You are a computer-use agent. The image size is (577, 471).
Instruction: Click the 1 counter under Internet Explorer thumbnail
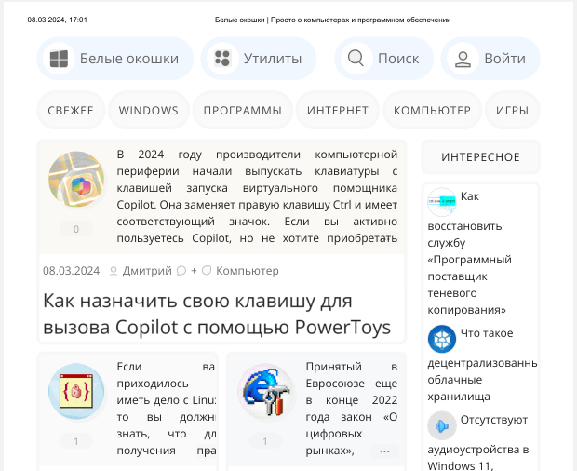265,441
